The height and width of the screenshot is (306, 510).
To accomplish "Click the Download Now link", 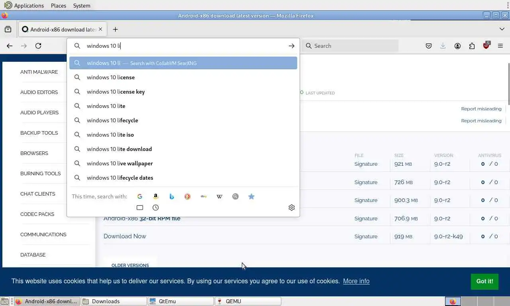I will [125, 236].
